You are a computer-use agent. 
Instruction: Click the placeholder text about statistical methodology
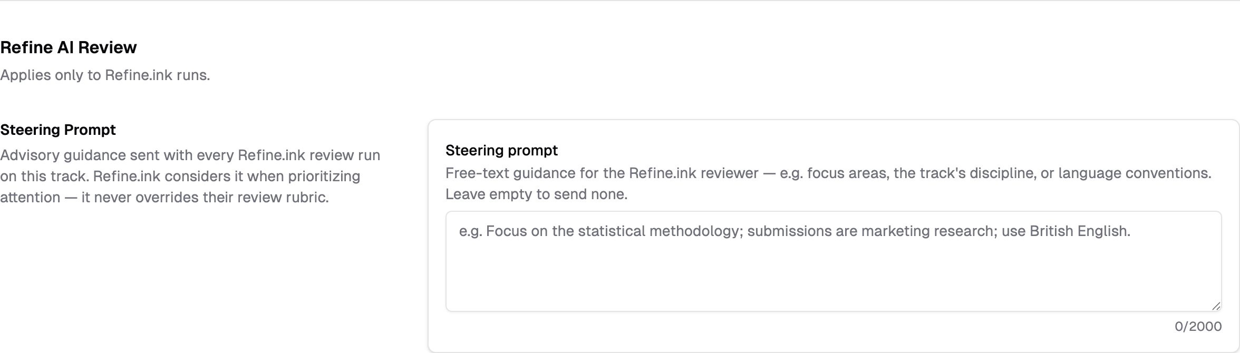pyautogui.click(x=795, y=231)
